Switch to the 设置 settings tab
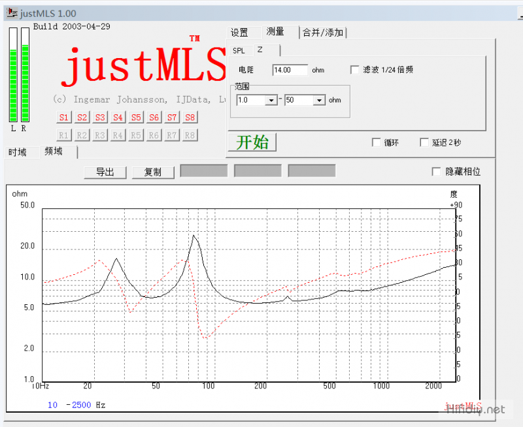Image resolution: width=523 pixels, height=427 pixels. pos(239,33)
